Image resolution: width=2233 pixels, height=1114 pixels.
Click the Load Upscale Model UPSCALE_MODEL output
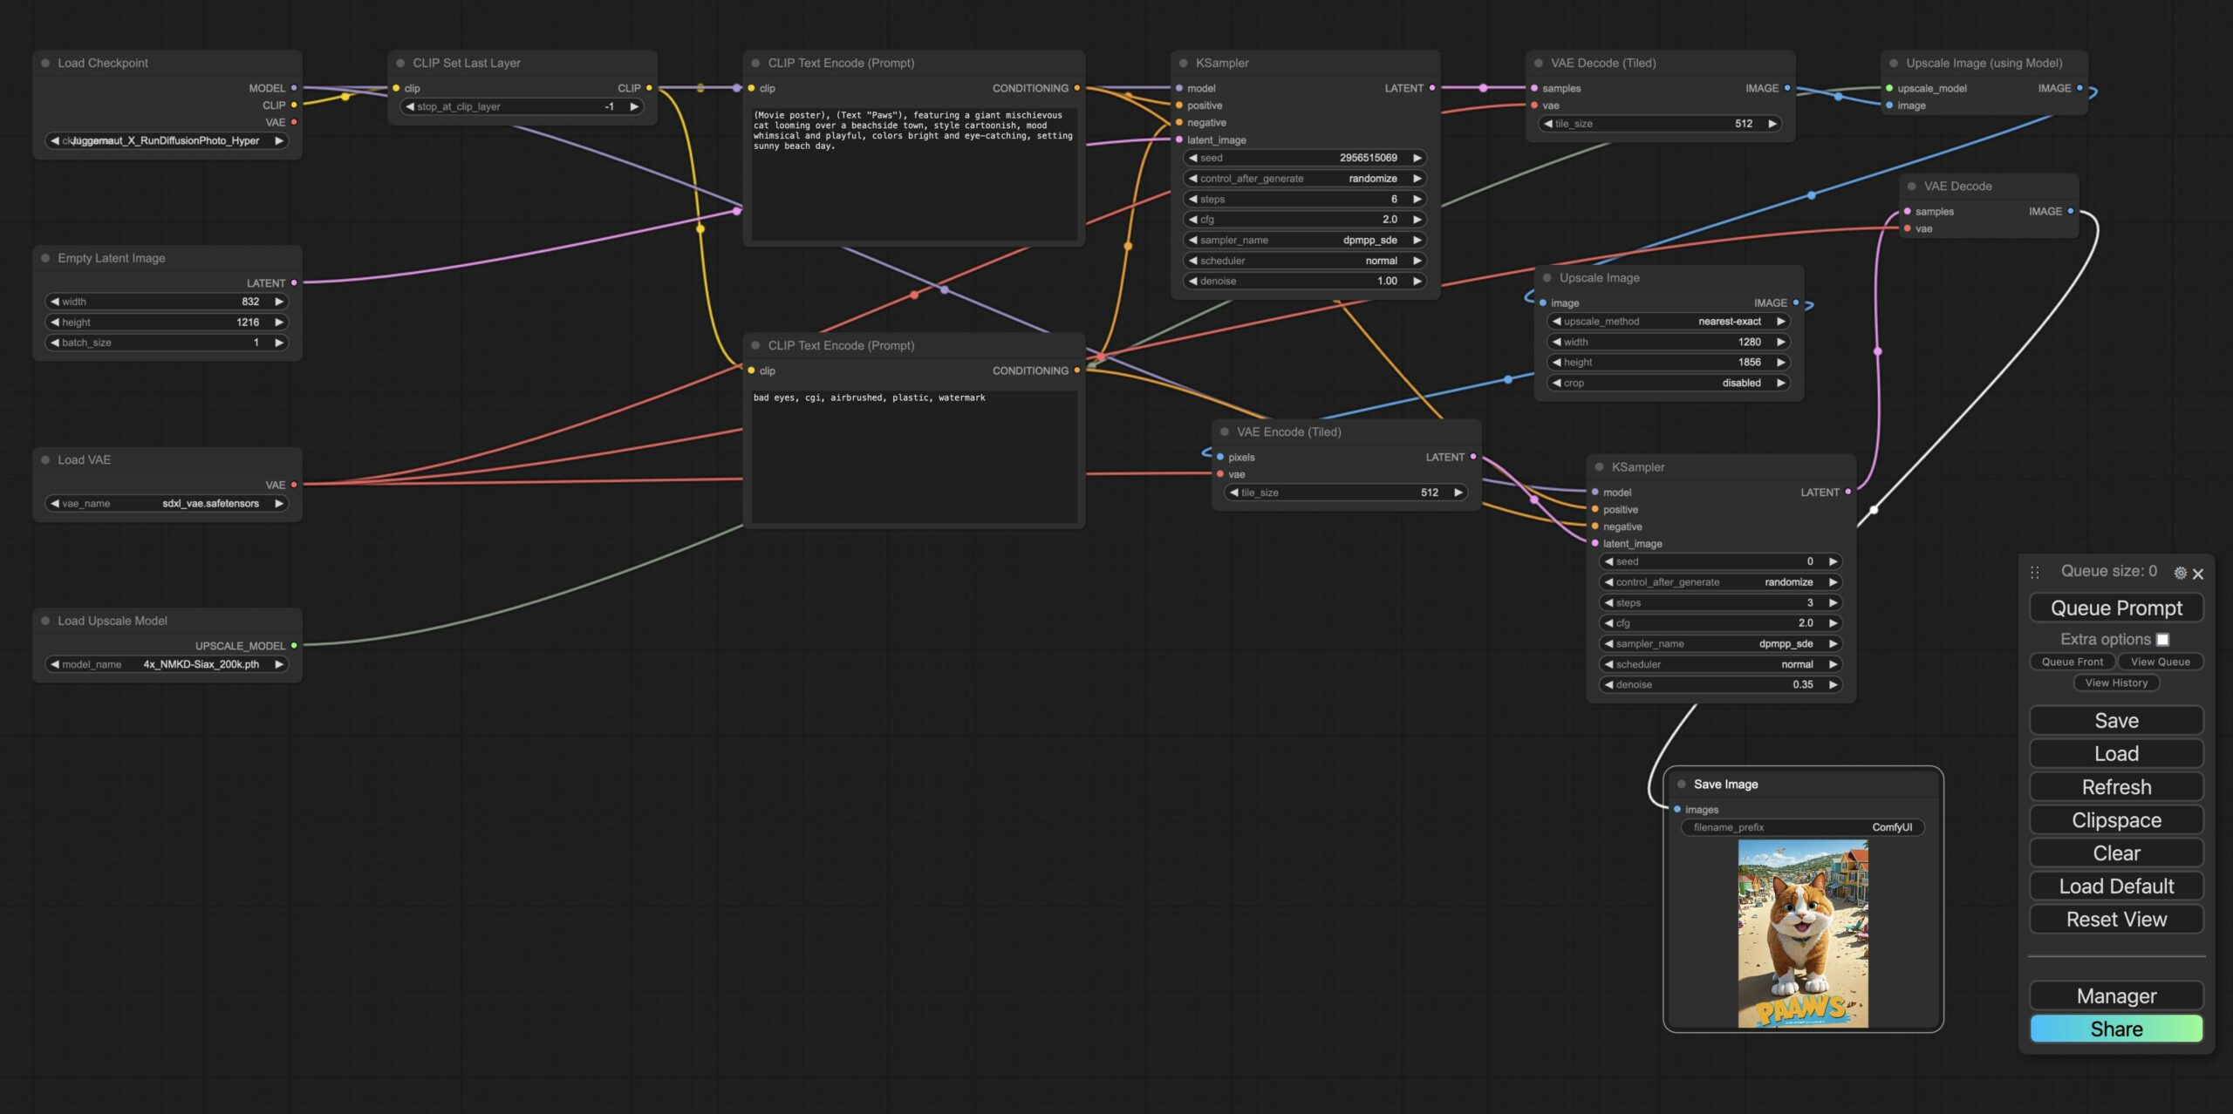pos(294,646)
